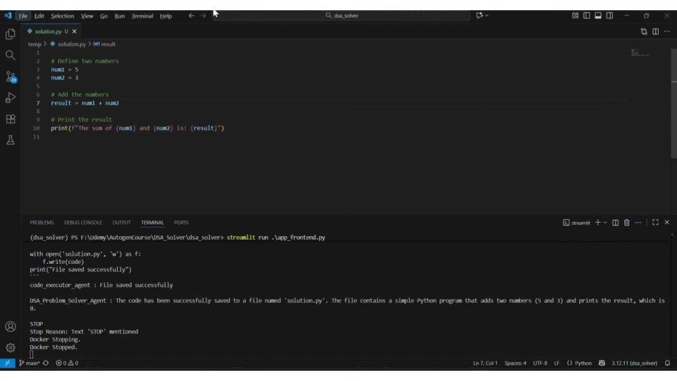Switch to the TERMINAL tab

click(x=152, y=223)
